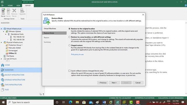Collapse the Physical Infrastructure node
Viewport: 187px width, 105px height.
pyautogui.click(x=1, y=42)
